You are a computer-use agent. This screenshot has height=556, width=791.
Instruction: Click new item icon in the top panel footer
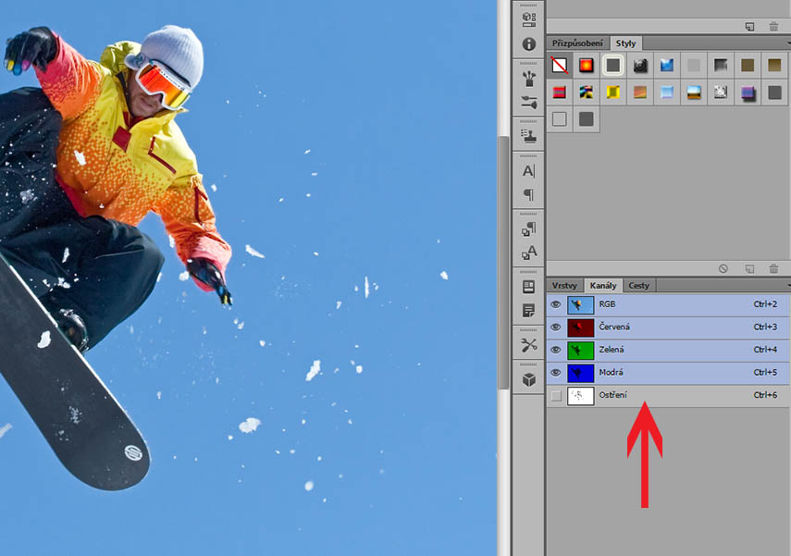point(749,26)
